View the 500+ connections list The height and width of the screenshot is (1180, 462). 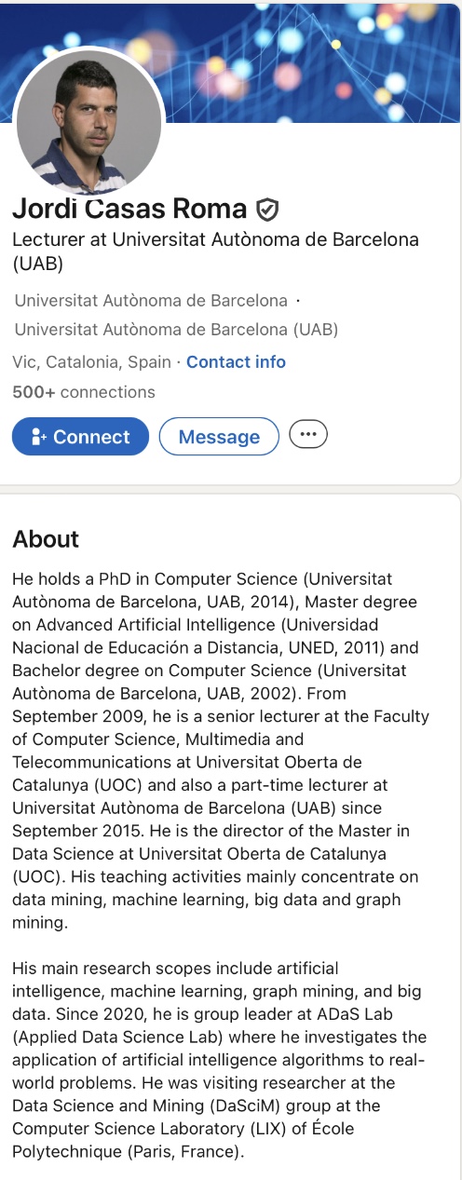coord(84,392)
